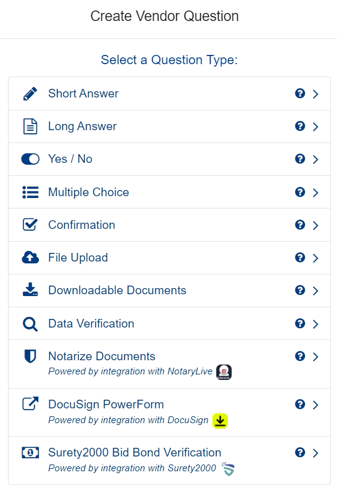337x491 pixels.
Task: Click the cloud upload icon for File Upload
Action: click(x=30, y=257)
